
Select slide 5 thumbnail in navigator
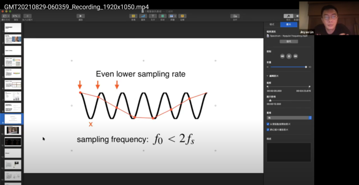[x=13, y=73]
